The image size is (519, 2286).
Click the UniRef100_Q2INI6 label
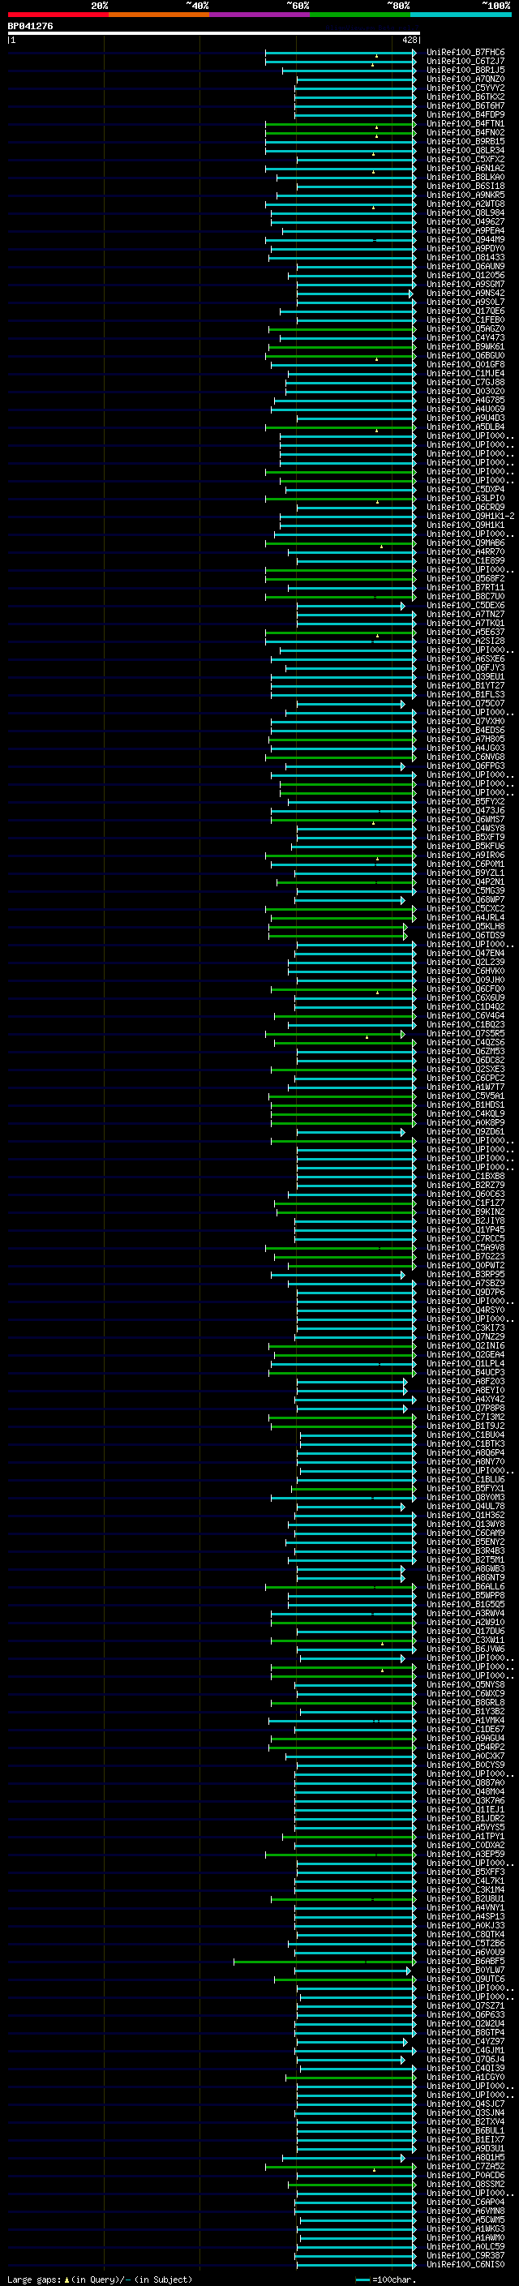(x=465, y=1346)
